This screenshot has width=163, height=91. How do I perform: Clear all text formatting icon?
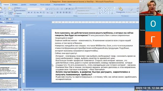(x=53, y=9)
